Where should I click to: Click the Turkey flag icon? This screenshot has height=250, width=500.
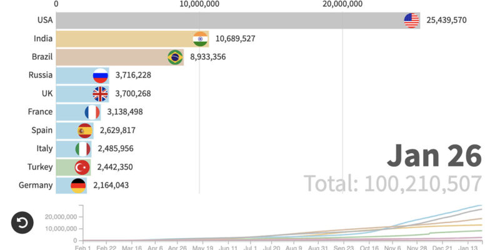tap(82, 167)
